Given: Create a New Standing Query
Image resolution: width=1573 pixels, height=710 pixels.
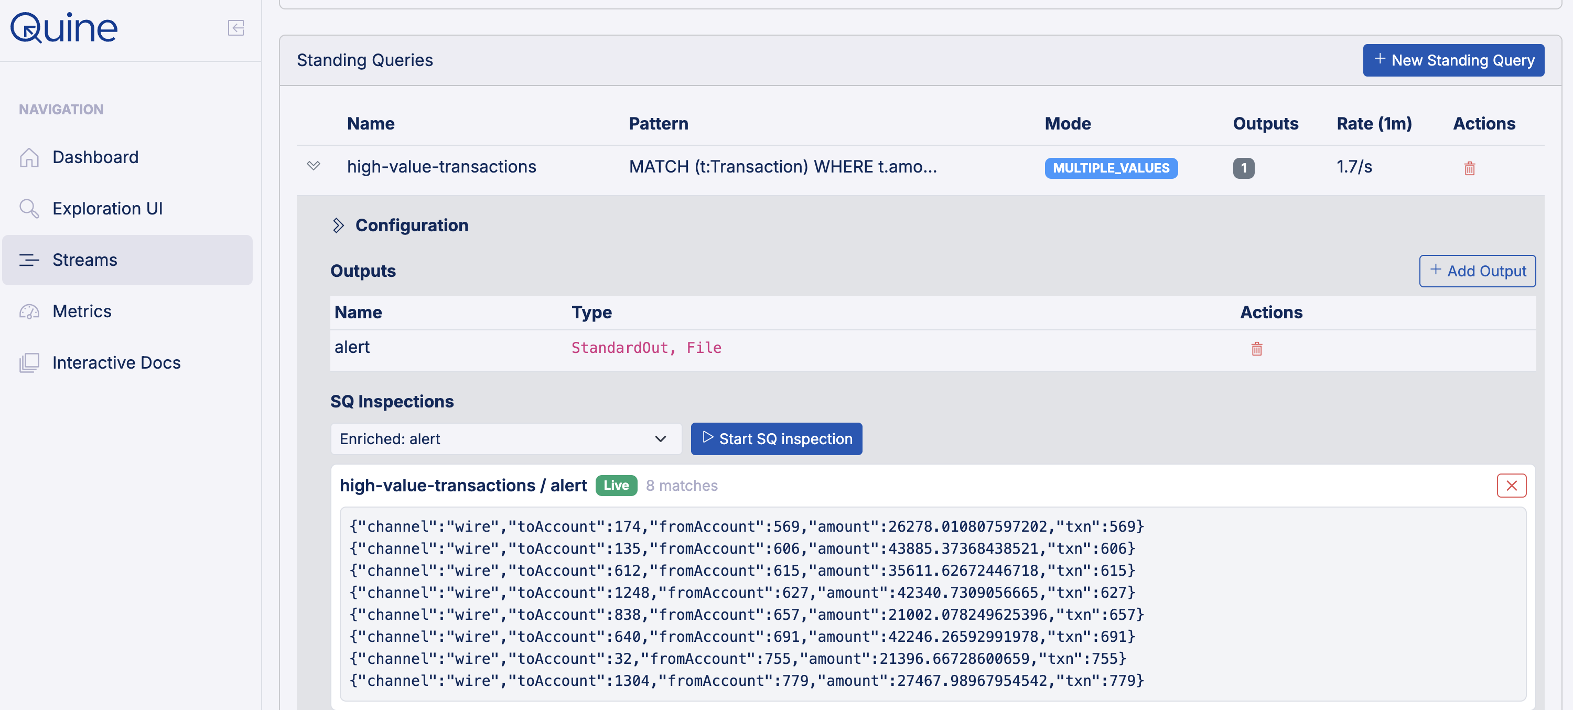Looking at the screenshot, I should (x=1453, y=60).
